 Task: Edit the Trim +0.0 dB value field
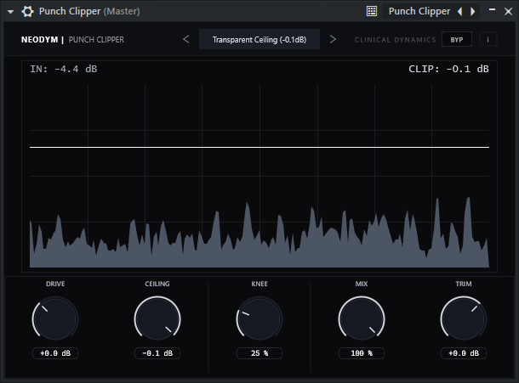[x=464, y=353]
